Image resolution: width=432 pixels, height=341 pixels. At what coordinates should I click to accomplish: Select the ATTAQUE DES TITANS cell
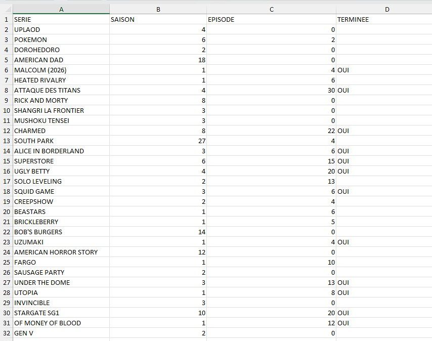point(61,91)
